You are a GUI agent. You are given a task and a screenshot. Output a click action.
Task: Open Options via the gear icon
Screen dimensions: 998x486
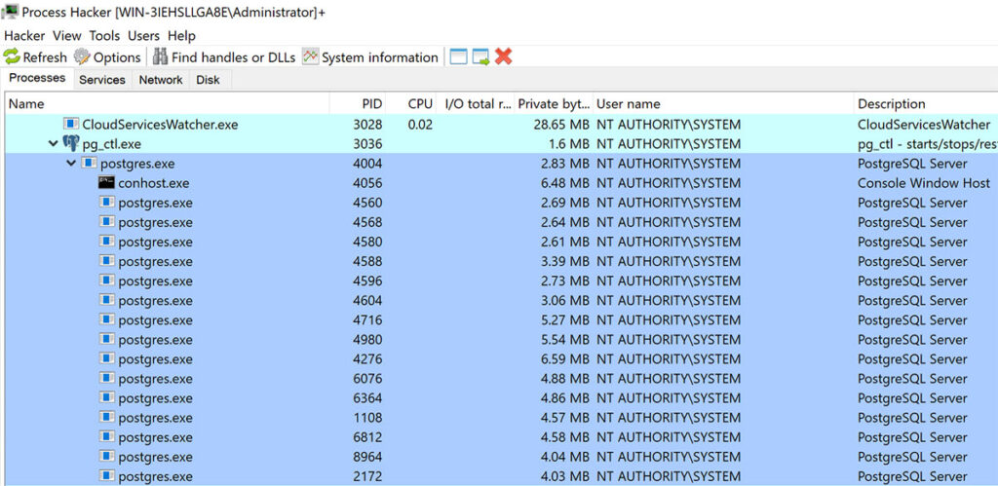(x=82, y=57)
